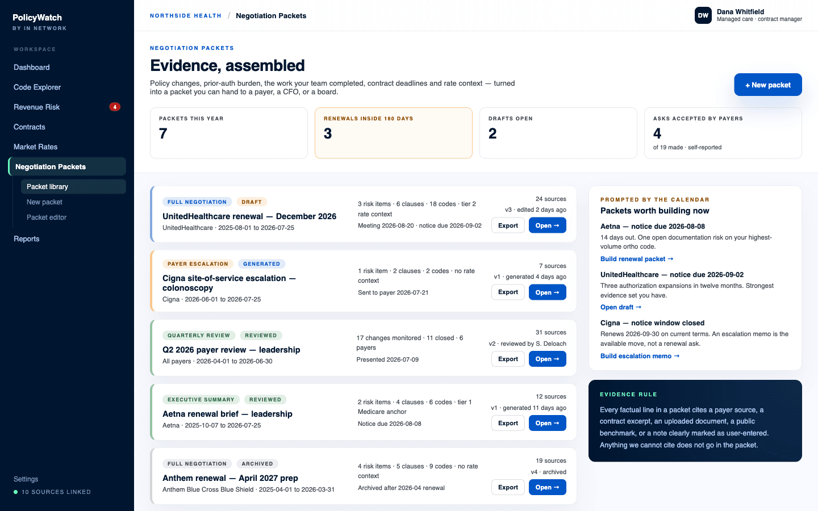
Task: Select Negotiation Packets in sidebar
Action: coord(67,166)
